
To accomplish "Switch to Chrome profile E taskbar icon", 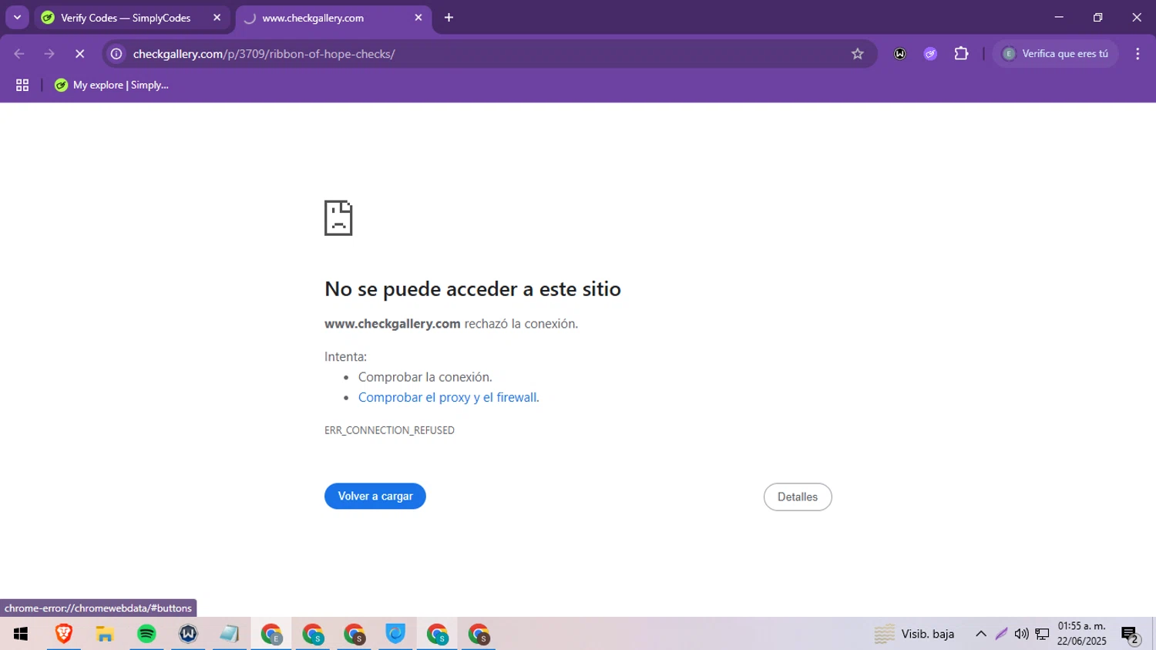I will pyautogui.click(x=271, y=635).
